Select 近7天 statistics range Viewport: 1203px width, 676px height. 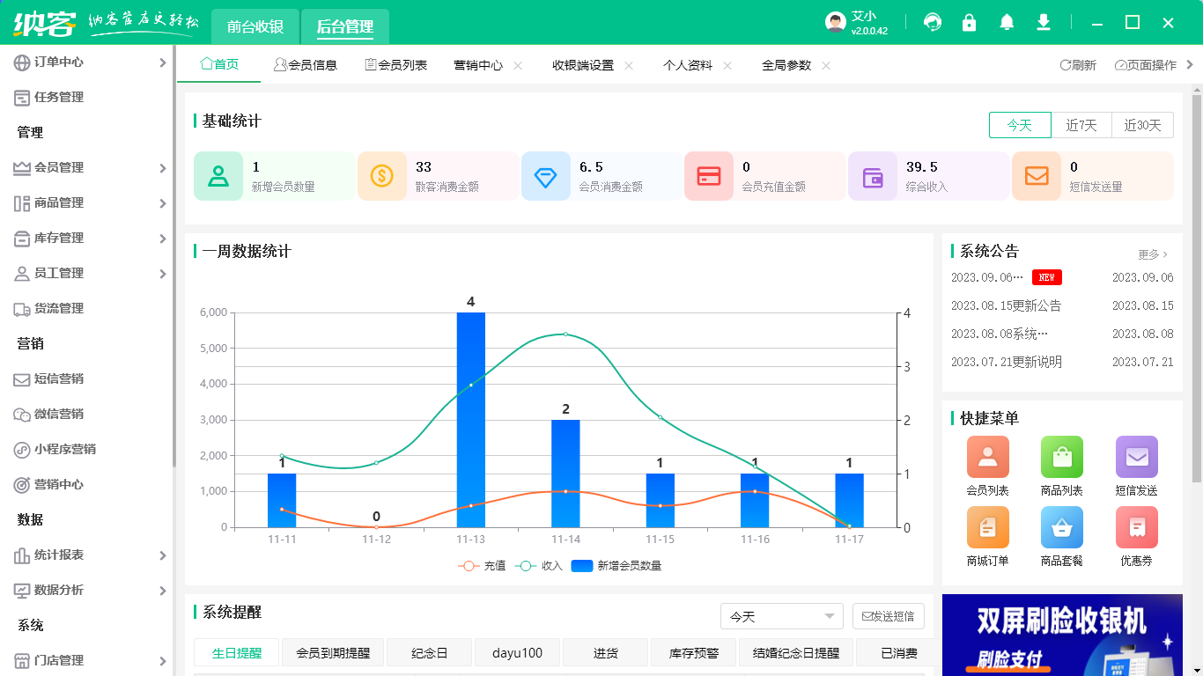(x=1081, y=126)
